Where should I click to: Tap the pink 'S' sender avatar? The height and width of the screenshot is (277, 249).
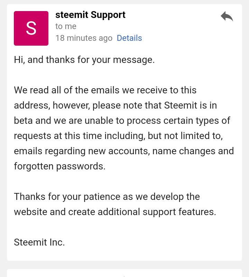[31, 28]
